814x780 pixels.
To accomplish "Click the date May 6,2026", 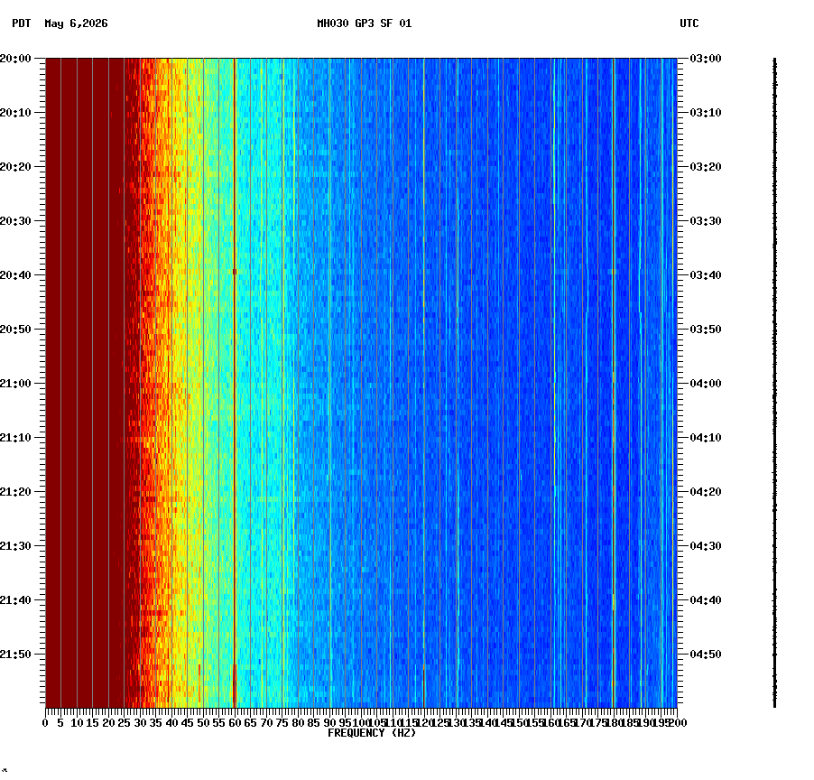I will [x=76, y=23].
